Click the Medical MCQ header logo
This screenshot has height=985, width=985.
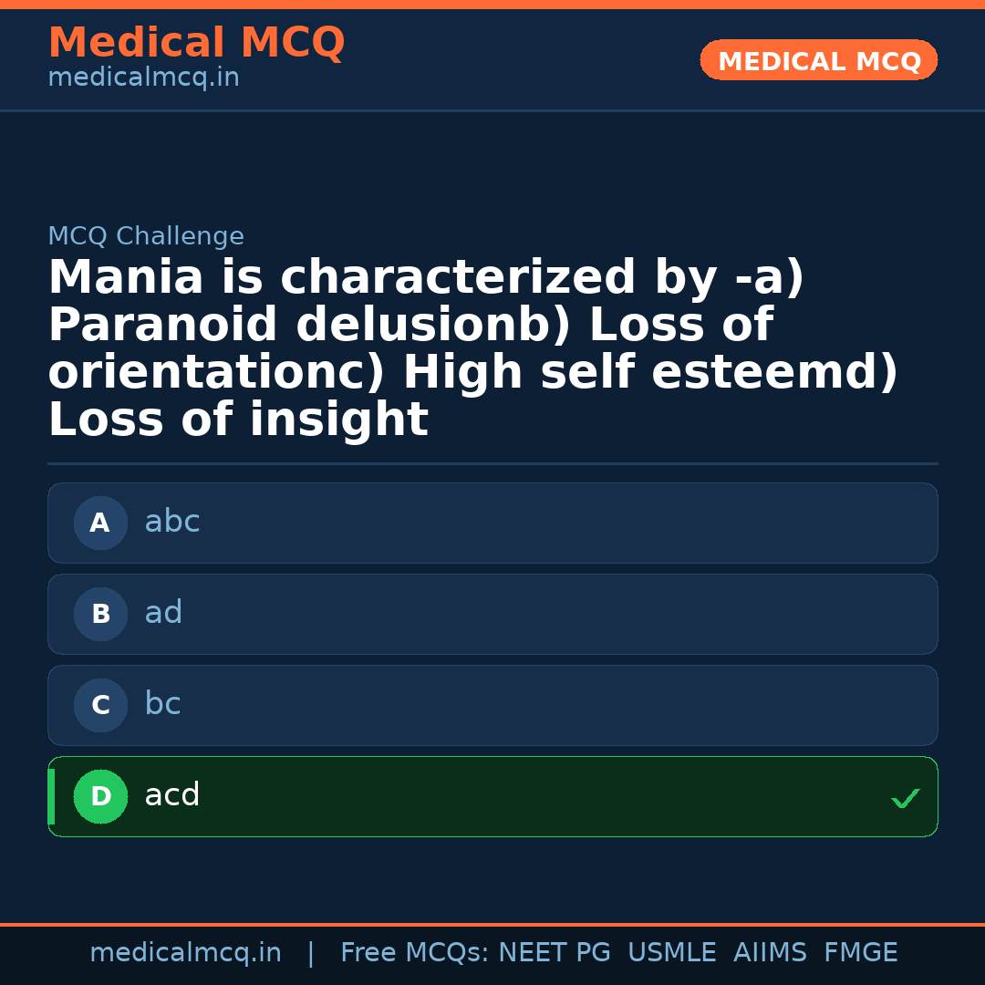click(x=196, y=43)
